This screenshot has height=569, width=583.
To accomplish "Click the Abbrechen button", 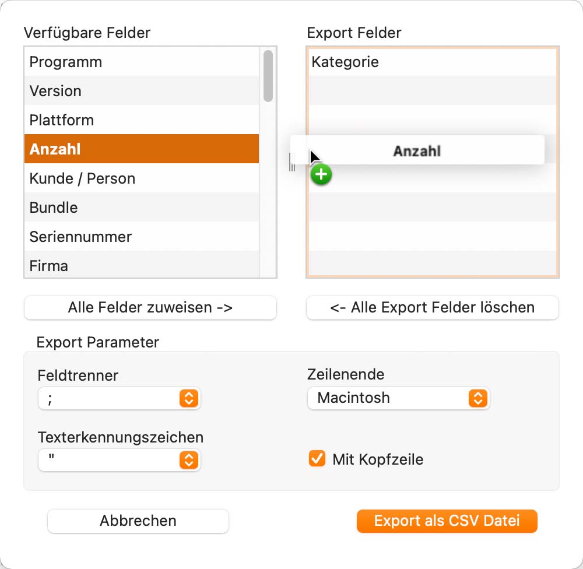I will [x=138, y=521].
